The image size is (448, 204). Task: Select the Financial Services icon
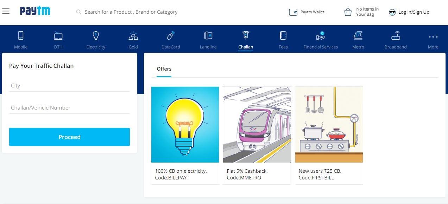[x=321, y=35]
